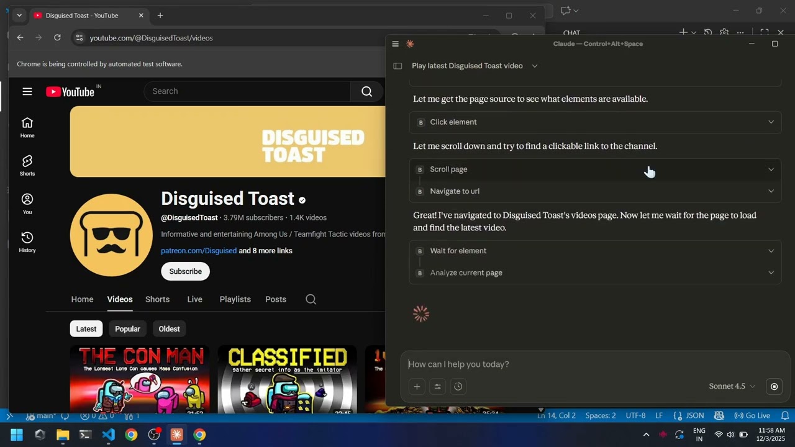Expand the Click element step
The width and height of the screenshot is (795, 447).
(595, 122)
